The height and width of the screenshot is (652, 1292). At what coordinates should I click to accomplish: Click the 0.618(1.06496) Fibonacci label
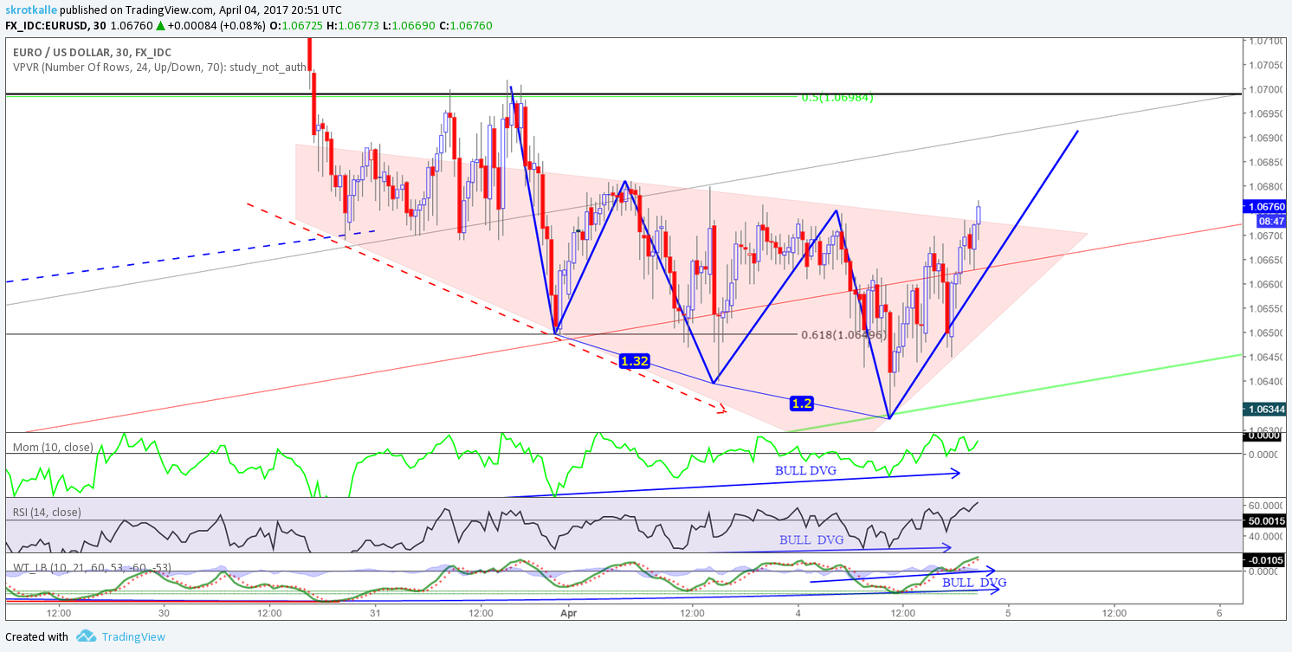pyautogui.click(x=843, y=335)
